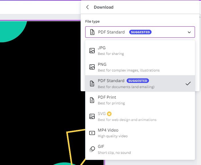Click 'Best for complex images, illustrations' text

129,70
